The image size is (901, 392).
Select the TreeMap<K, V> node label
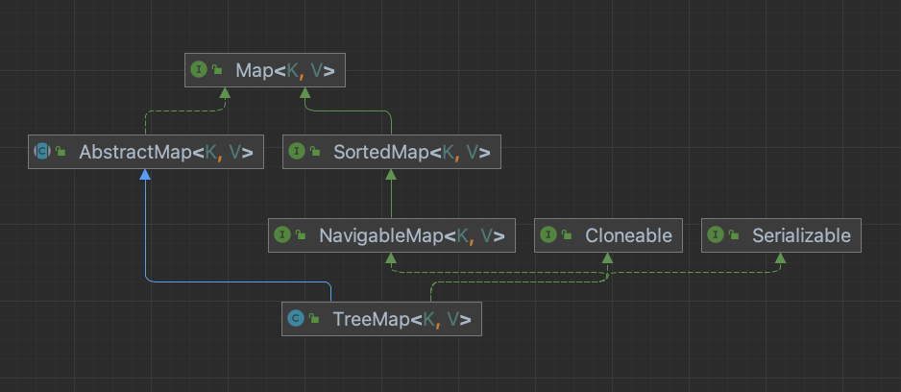[x=402, y=318]
